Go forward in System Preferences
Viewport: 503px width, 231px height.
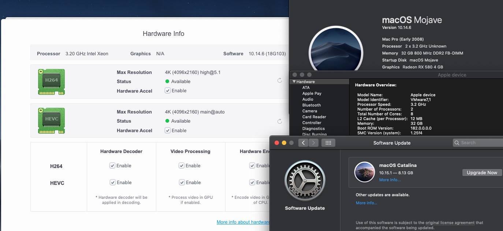pos(313,143)
